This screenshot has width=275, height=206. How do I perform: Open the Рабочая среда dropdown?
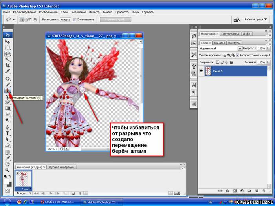tap(255, 19)
